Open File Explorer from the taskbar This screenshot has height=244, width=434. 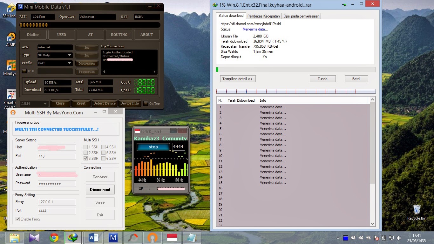click(x=15, y=238)
